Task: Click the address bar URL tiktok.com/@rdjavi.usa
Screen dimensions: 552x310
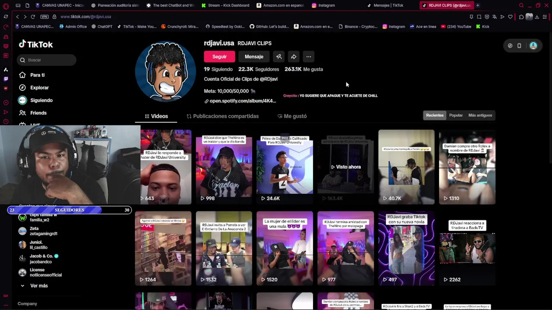Action: point(86,16)
